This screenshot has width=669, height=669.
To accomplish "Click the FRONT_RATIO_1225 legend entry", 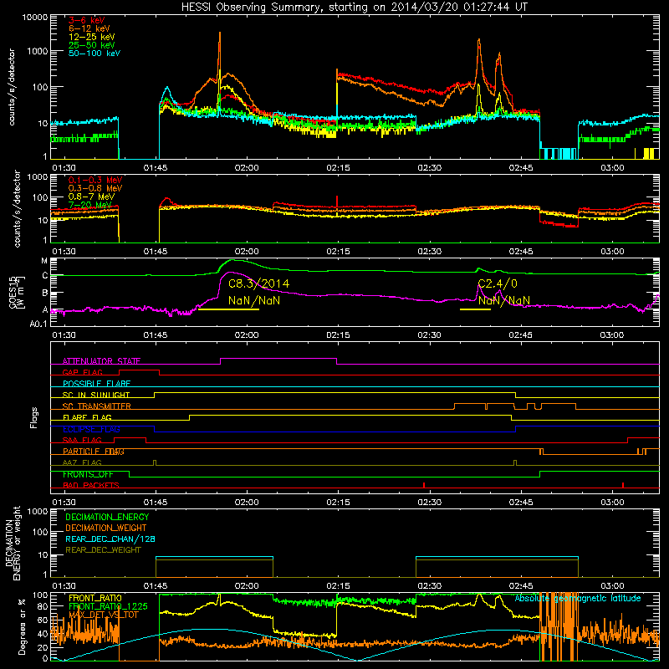I will pyautogui.click(x=108, y=606).
